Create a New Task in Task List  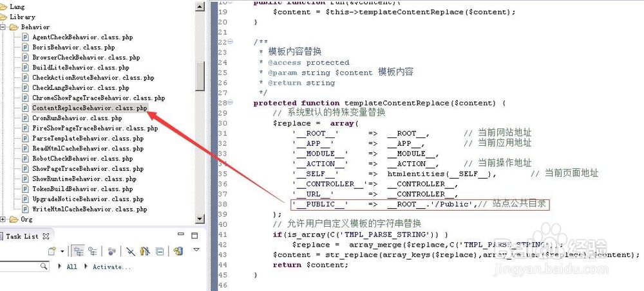52,251
